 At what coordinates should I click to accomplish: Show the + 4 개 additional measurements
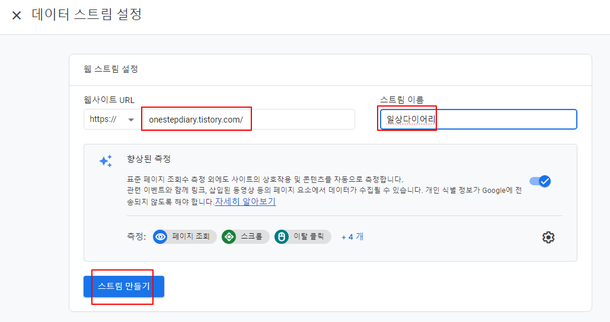pyautogui.click(x=352, y=237)
